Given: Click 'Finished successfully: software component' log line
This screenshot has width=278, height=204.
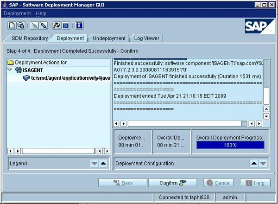Looking at the screenshot, I should pos(188,64).
